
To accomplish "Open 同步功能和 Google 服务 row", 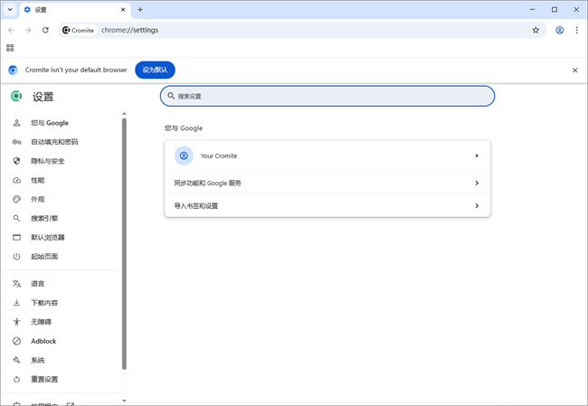I will (x=327, y=183).
